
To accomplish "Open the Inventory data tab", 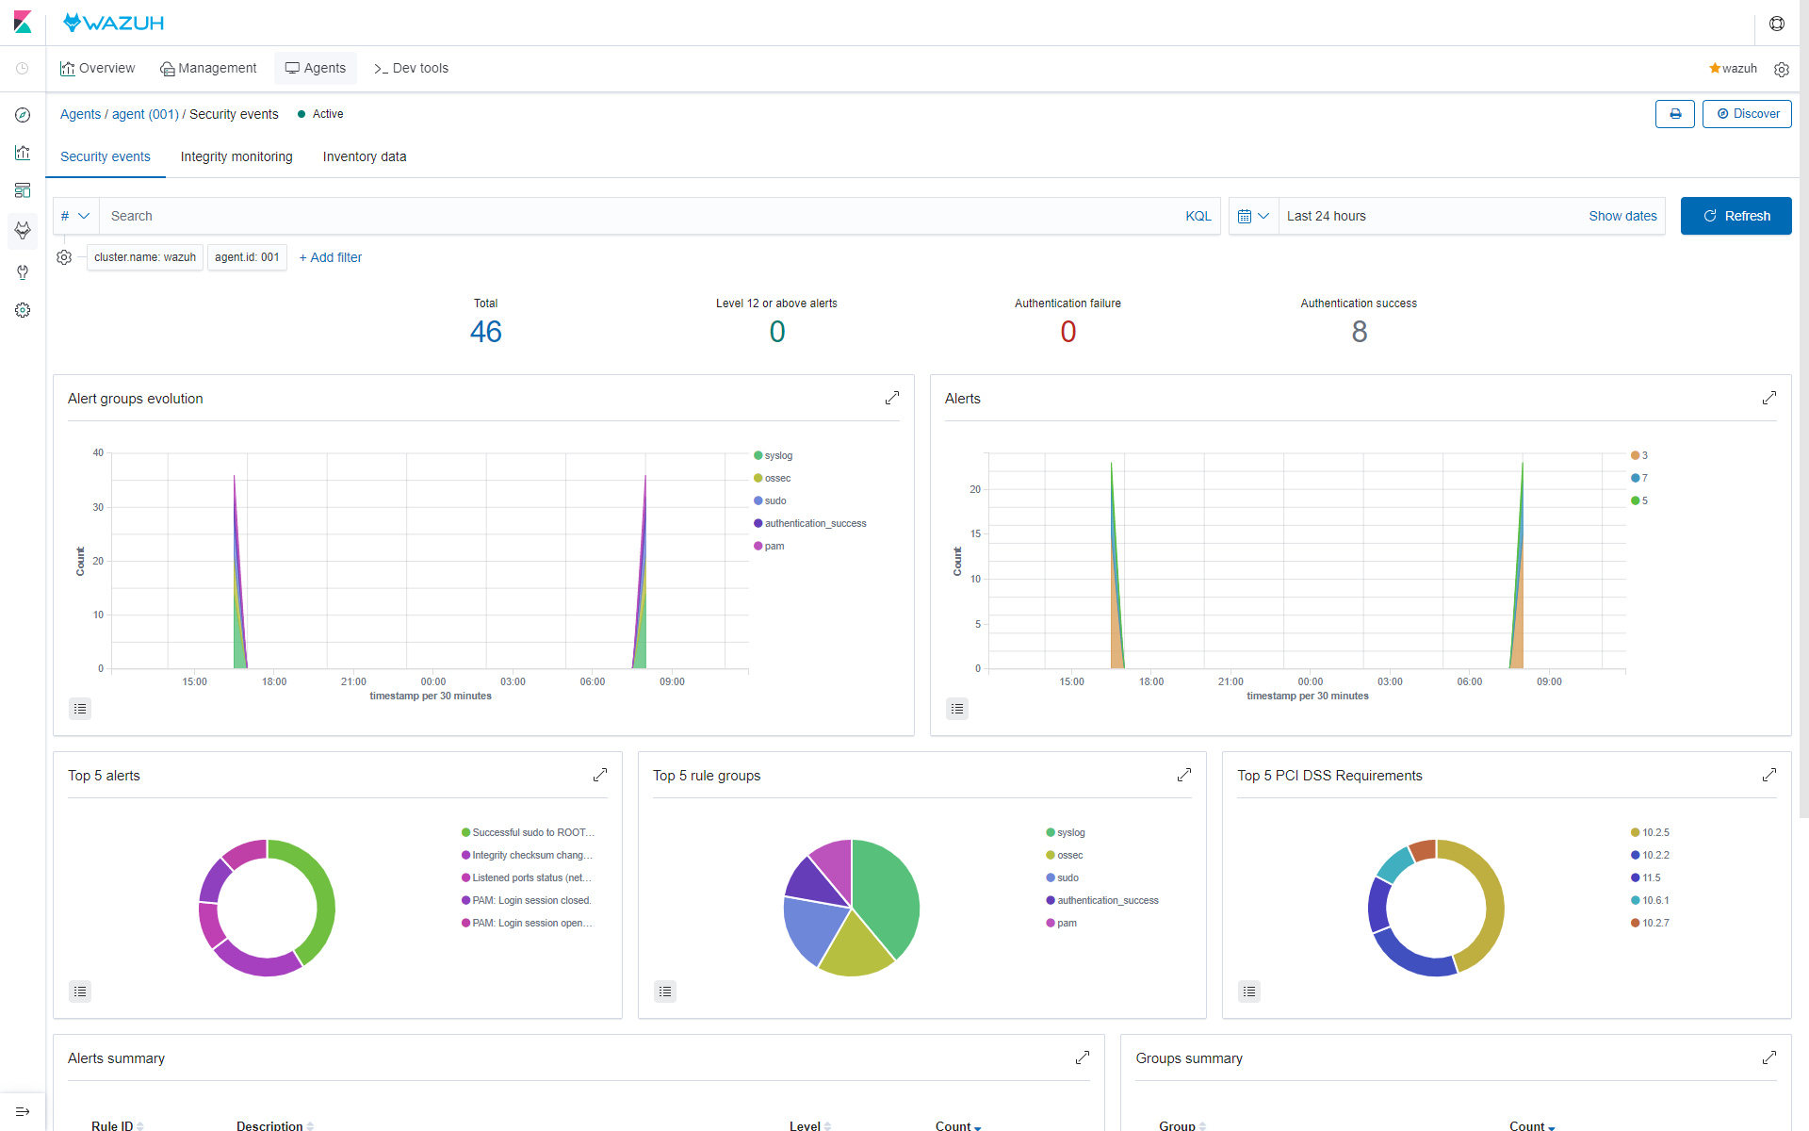I will tap(364, 156).
